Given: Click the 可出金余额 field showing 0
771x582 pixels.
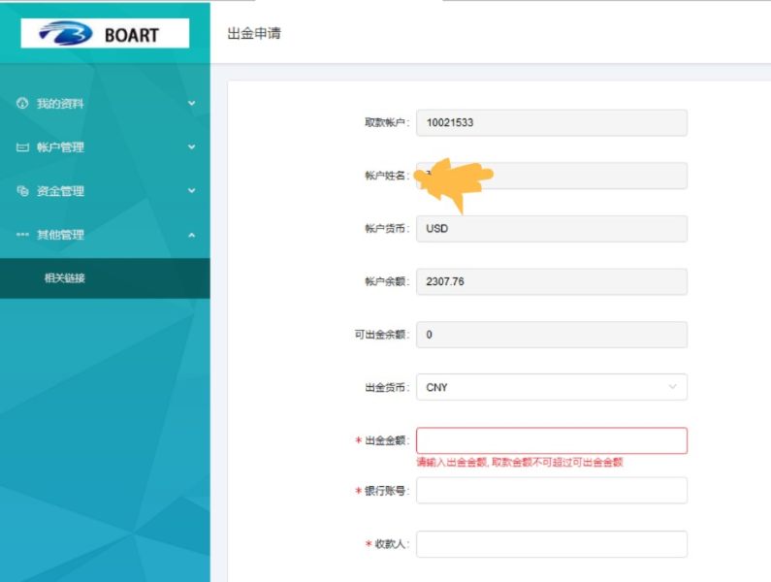Looking at the screenshot, I should point(551,335).
